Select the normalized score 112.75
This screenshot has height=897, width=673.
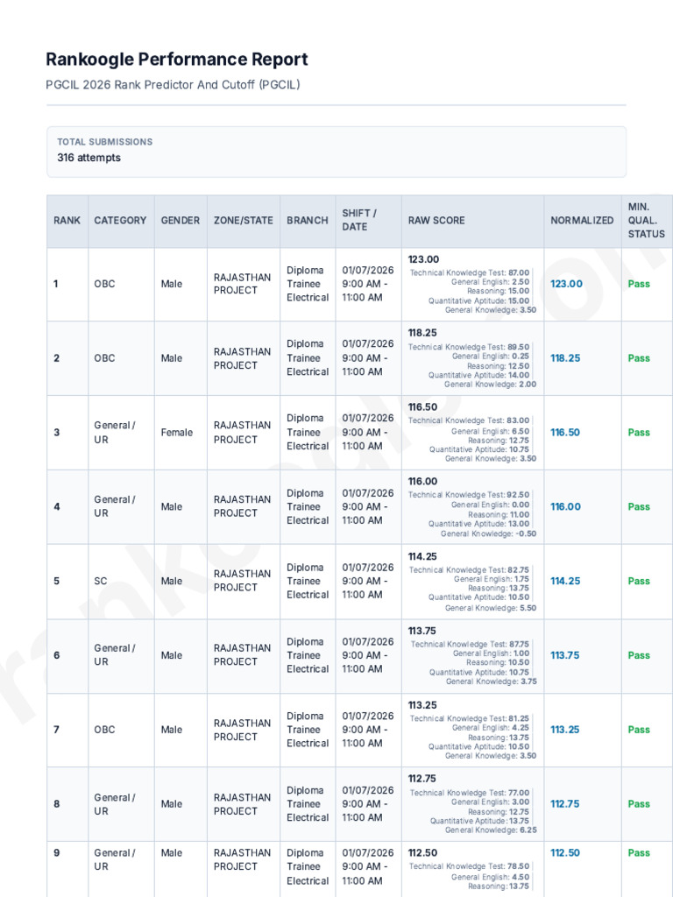point(565,804)
